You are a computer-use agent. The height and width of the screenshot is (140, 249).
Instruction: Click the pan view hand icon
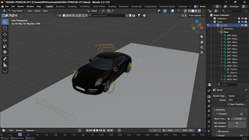[x=202, y=42]
